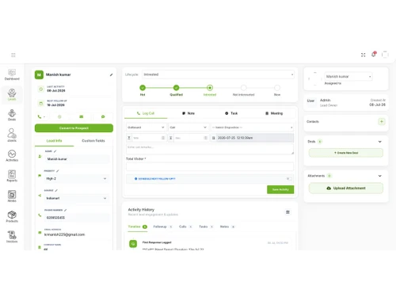Select the Interested lifecycle stage circle
Image resolution: width=396 pixels, height=297 pixels.
coord(210,88)
